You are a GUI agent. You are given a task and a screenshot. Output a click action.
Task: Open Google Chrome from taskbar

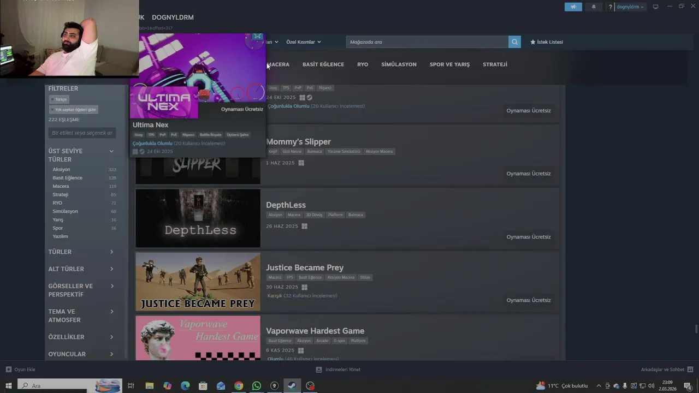239,386
